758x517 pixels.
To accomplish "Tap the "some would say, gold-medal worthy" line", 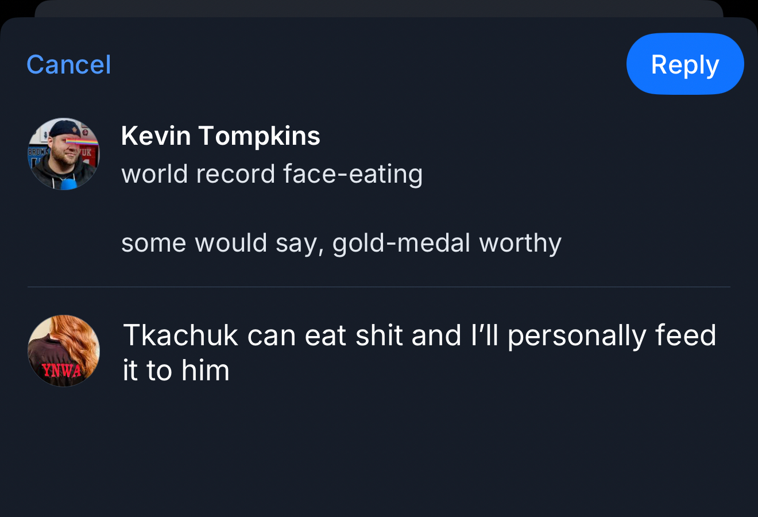I will pyautogui.click(x=341, y=243).
